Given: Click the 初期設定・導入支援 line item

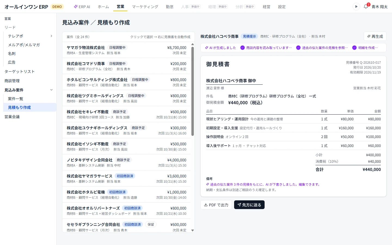Looking at the screenshot, I should click(293, 128).
